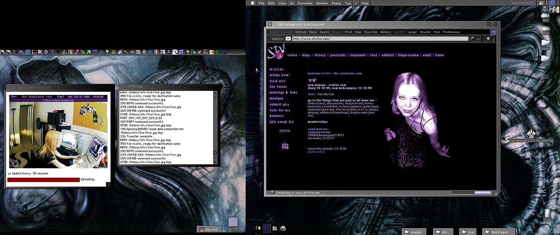Open the Zip 100 disk icon

232,222
